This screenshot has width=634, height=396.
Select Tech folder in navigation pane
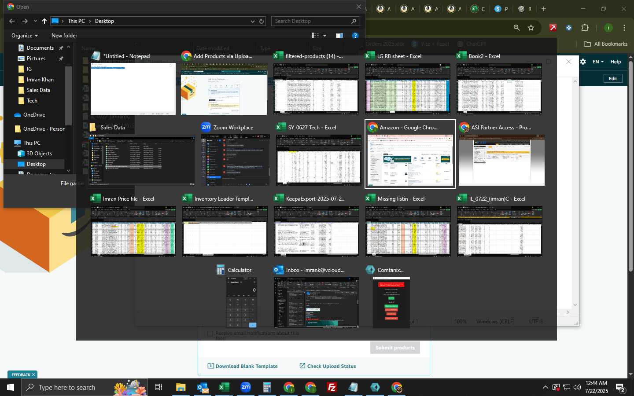click(32, 101)
